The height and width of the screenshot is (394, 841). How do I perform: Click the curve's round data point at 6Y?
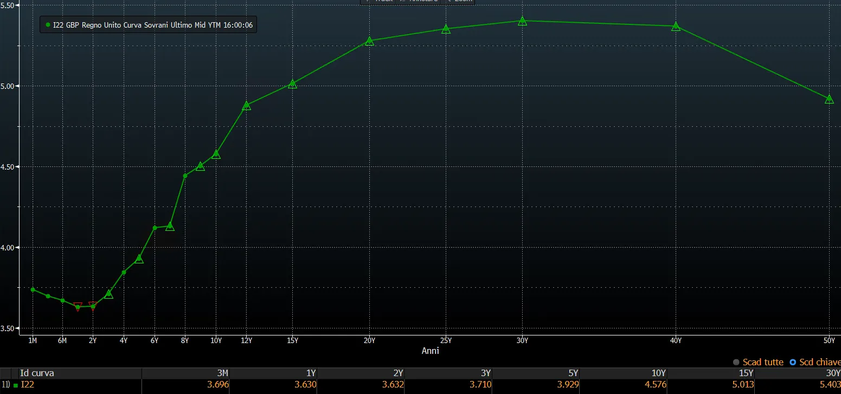point(155,228)
